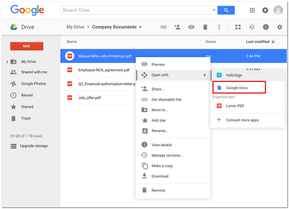Open the notifications bell
Image resolution: width=289 pixels, height=209 pixels.
pos(265,10)
